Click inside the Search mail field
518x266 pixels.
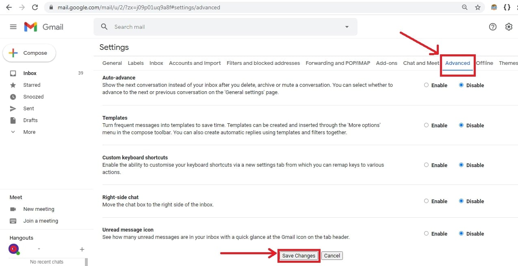pyautogui.click(x=225, y=27)
